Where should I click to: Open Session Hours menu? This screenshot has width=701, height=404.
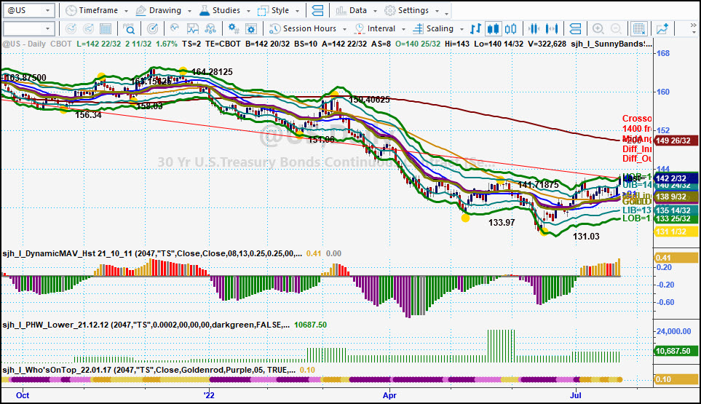[303, 28]
